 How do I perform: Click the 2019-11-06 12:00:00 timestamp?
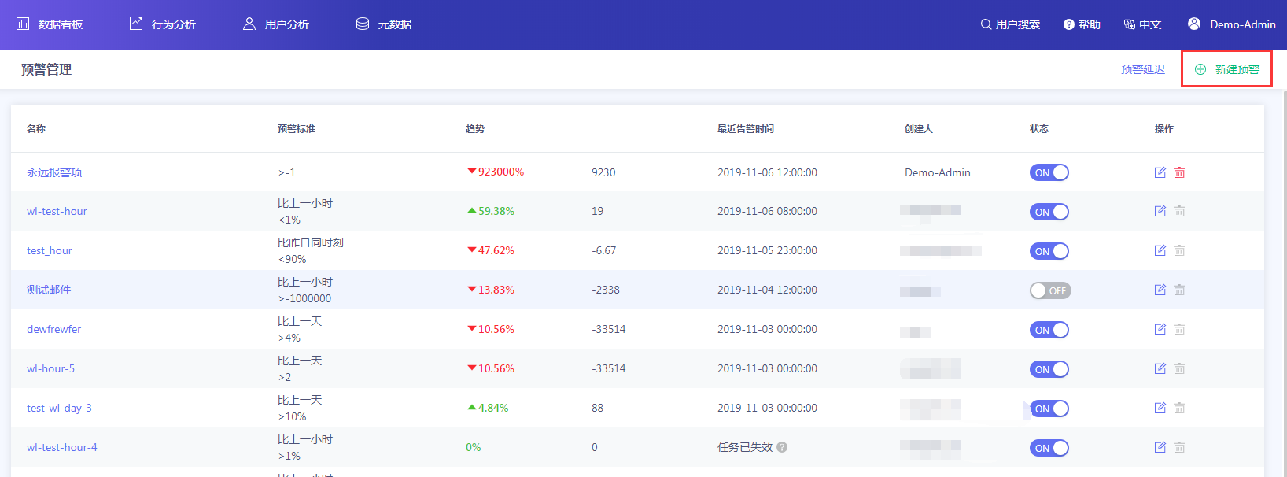coord(767,172)
